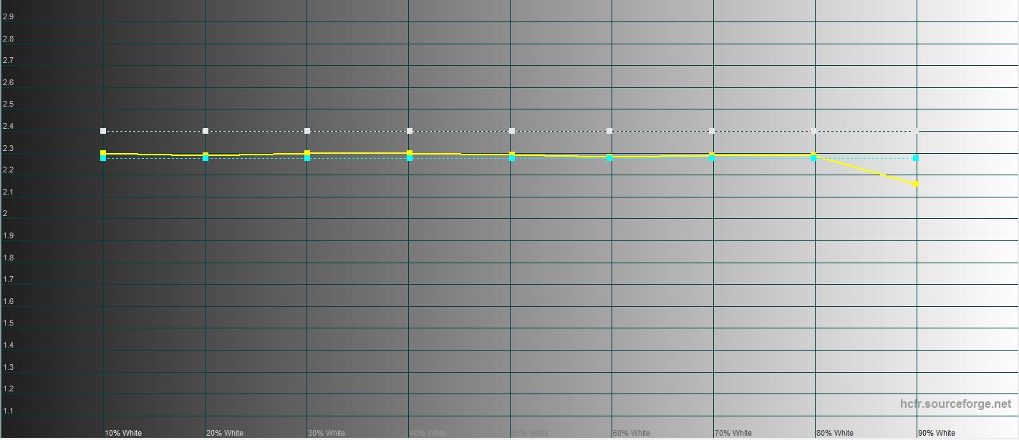Select the yellow data point at 10% White
The width and height of the screenshot is (1019, 440).
[103, 153]
